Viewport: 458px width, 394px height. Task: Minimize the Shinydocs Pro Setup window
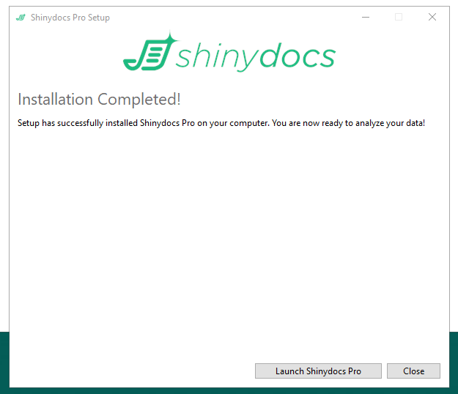click(x=365, y=18)
